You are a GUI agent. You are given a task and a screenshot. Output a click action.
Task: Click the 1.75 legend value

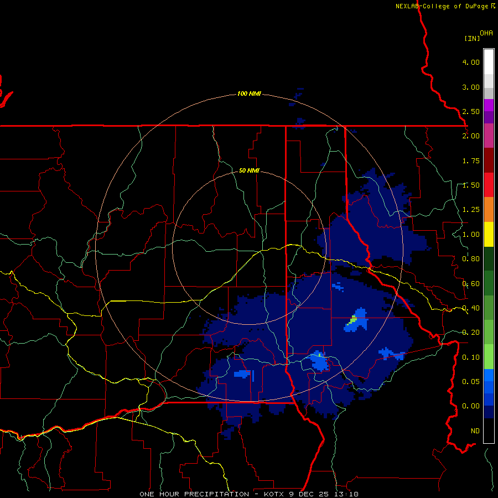(x=471, y=160)
